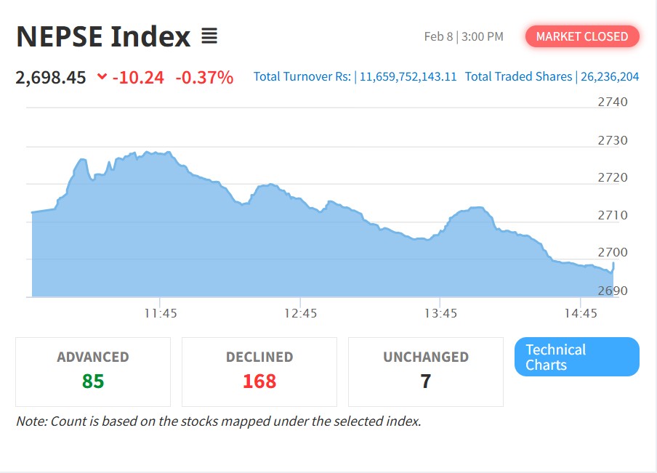Viewport: 657px width, 473px height.
Task: Click the 2730 price axis label
Action: 613,140
